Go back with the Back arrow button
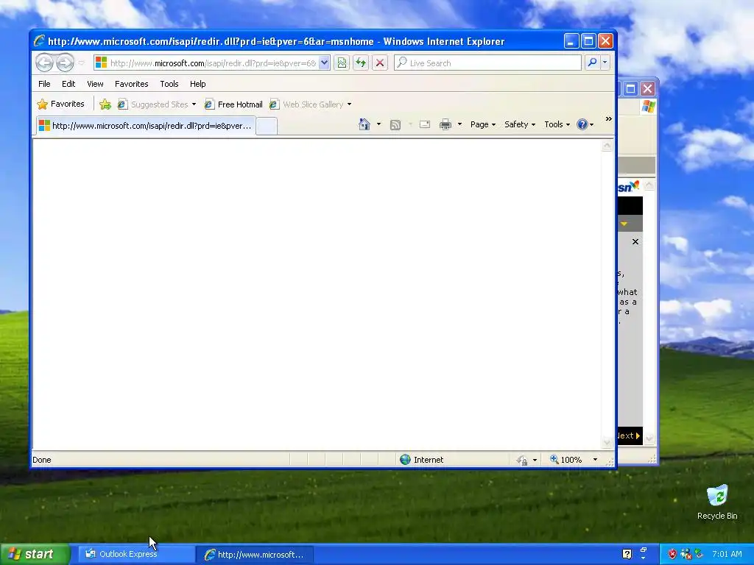 (x=45, y=63)
